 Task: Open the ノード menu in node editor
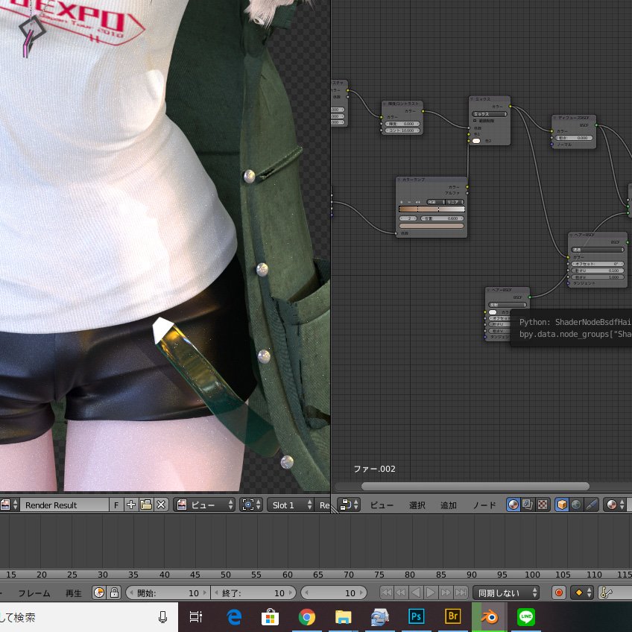484,505
